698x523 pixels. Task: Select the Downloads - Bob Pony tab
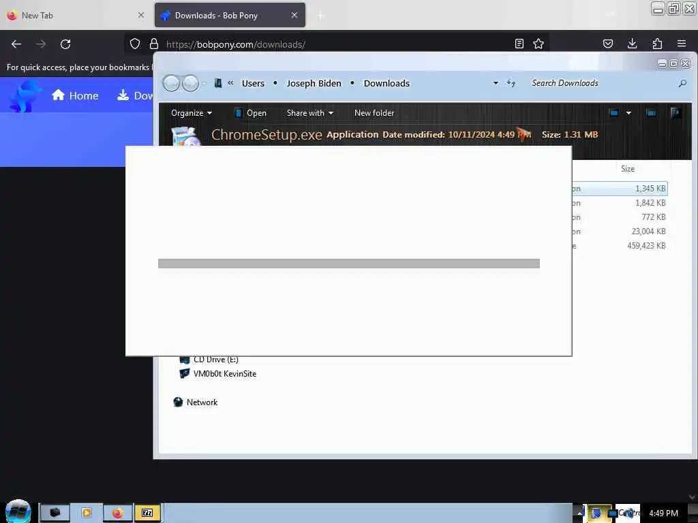(230, 15)
